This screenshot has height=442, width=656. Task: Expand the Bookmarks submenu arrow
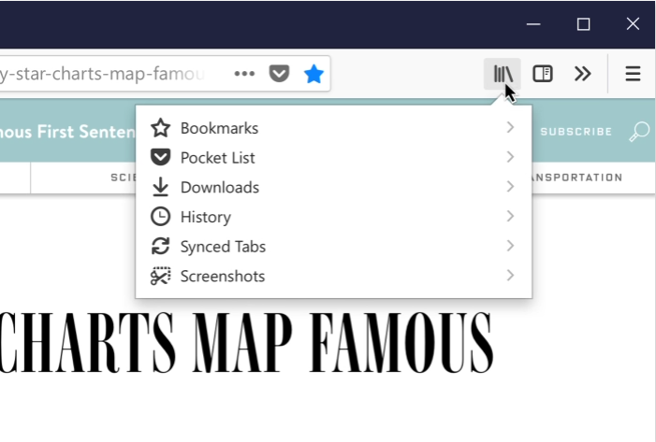click(510, 128)
